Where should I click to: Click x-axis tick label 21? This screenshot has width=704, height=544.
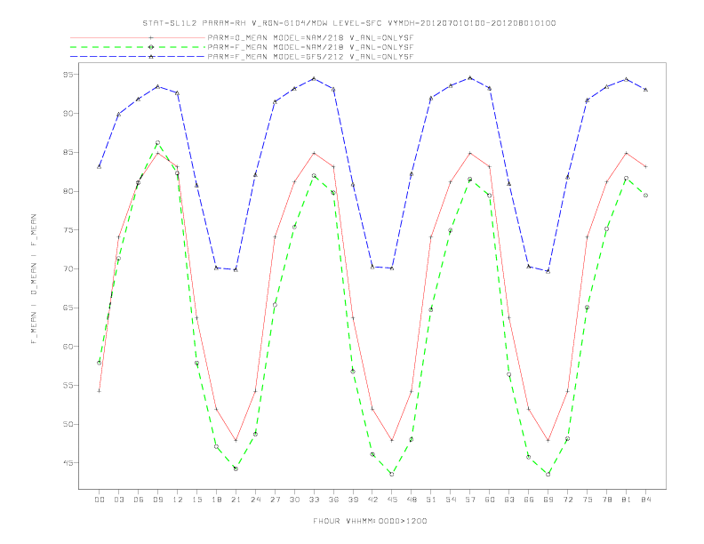tap(236, 500)
